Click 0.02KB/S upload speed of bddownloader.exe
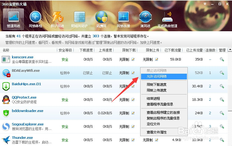Viewport: 232px width, 146px height. [x=105, y=113]
